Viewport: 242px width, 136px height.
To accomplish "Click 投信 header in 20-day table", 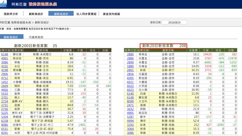I will 218,50.
